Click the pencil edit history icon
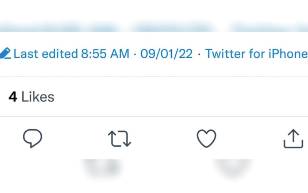 pos(5,53)
